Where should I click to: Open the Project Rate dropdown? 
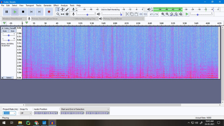coord(14,113)
